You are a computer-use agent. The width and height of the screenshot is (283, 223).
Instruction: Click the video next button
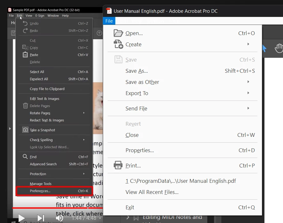click(41, 218)
